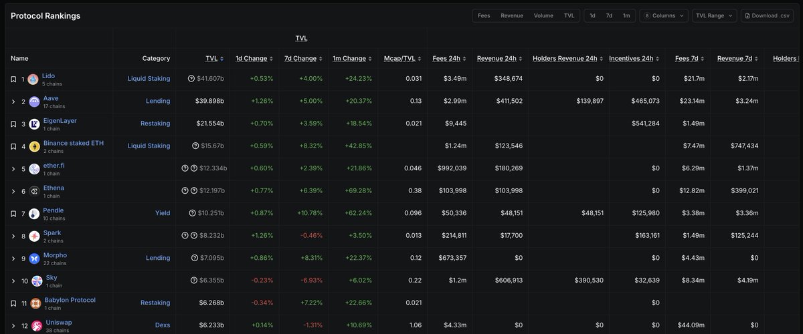Viewport: 803px width, 334px height.
Task: Click the Binance staked ETH logo
Action: (x=33, y=146)
